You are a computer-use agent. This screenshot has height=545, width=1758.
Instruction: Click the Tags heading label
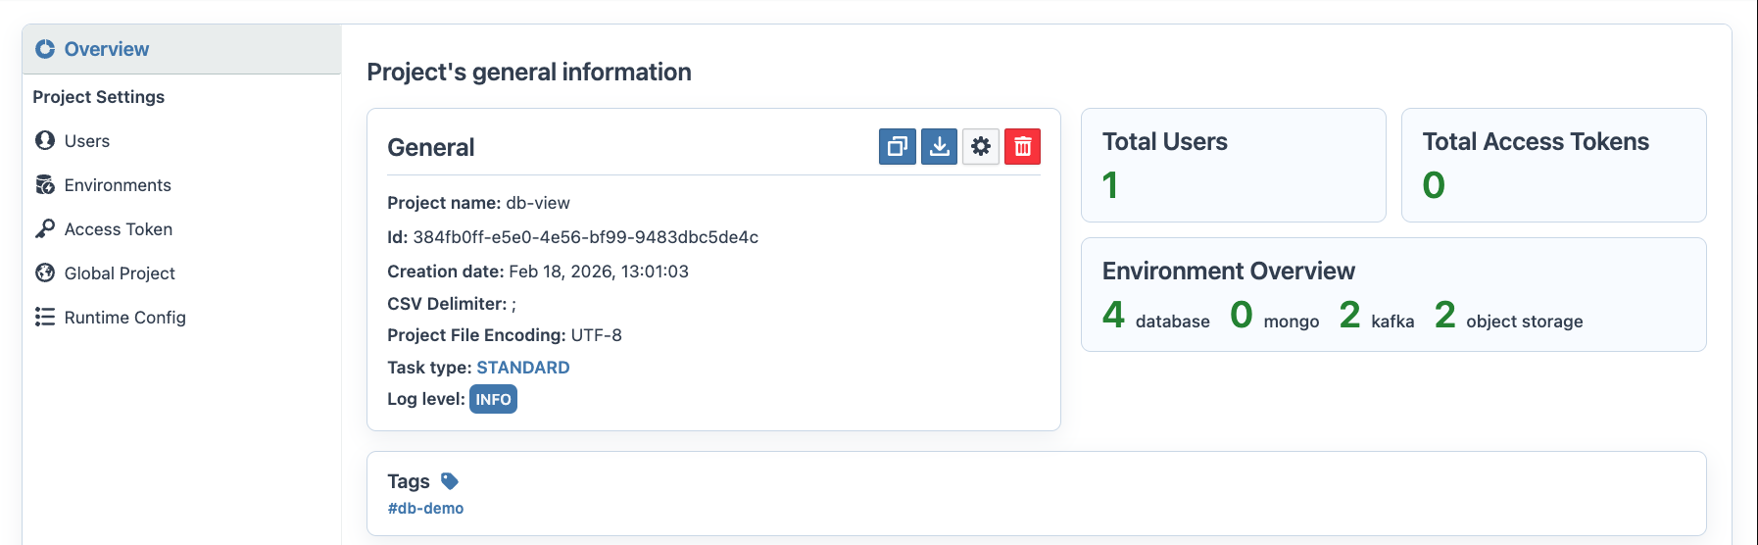(x=409, y=481)
